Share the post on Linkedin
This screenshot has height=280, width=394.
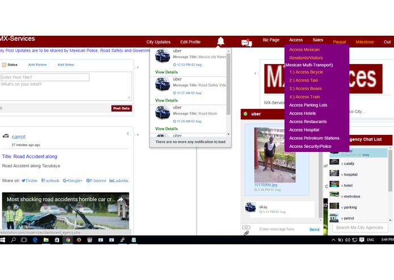tap(118, 181)
